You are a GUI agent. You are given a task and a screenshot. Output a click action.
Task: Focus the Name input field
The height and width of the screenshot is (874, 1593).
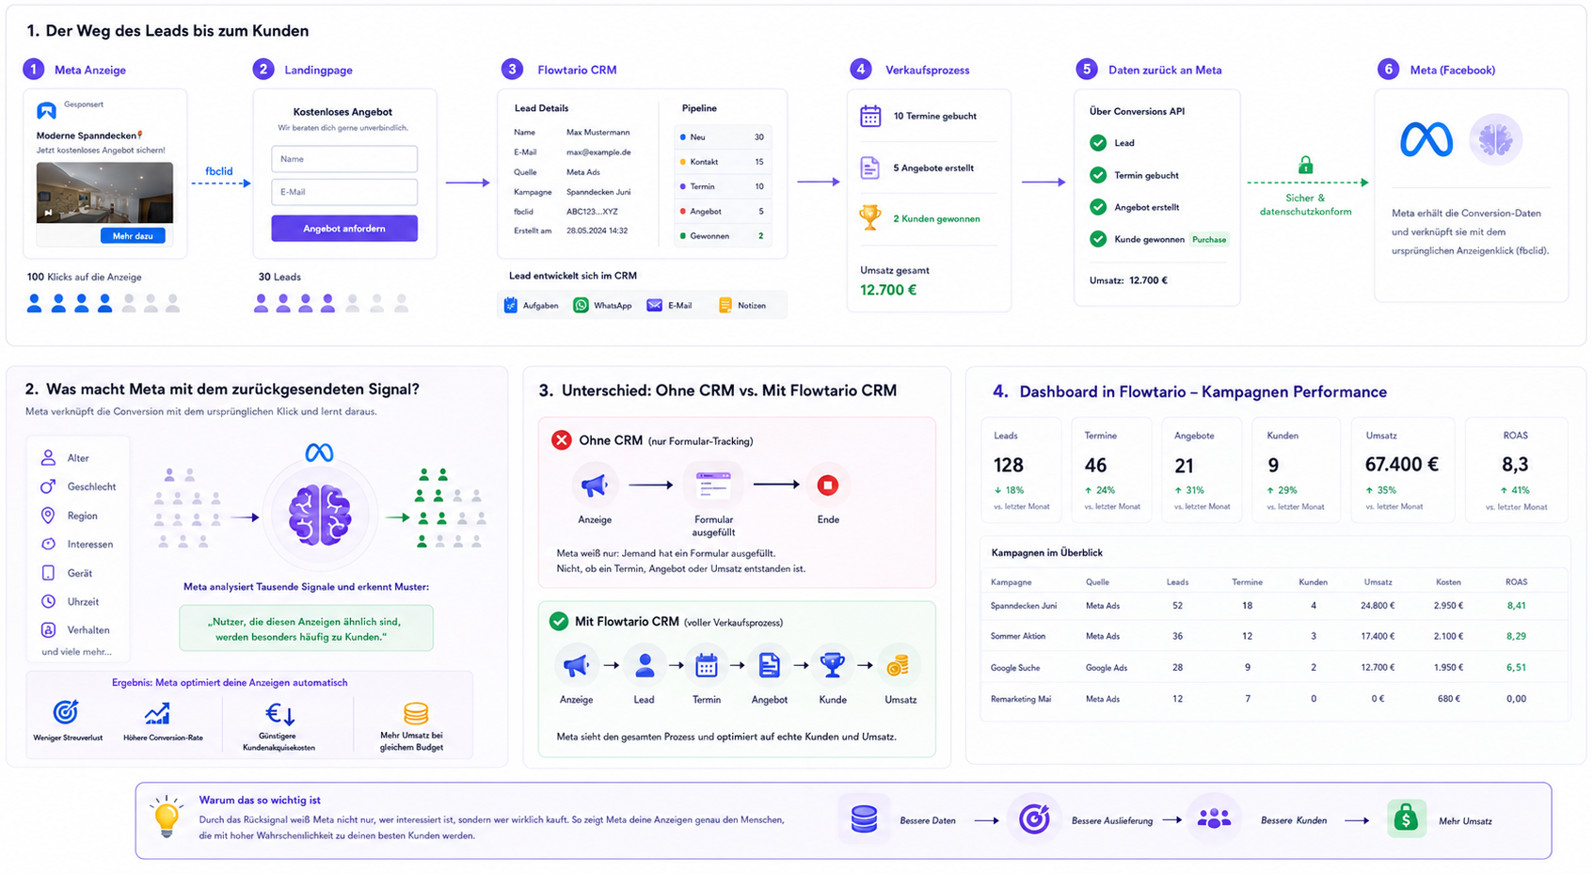pos(344,159)
